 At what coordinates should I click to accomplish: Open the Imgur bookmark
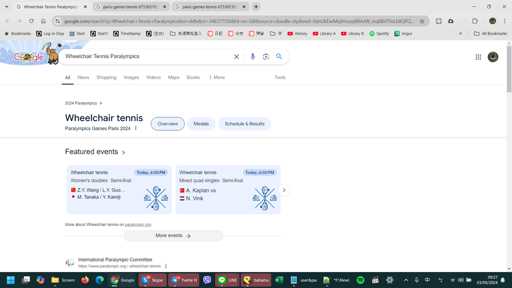pos(403,33)
